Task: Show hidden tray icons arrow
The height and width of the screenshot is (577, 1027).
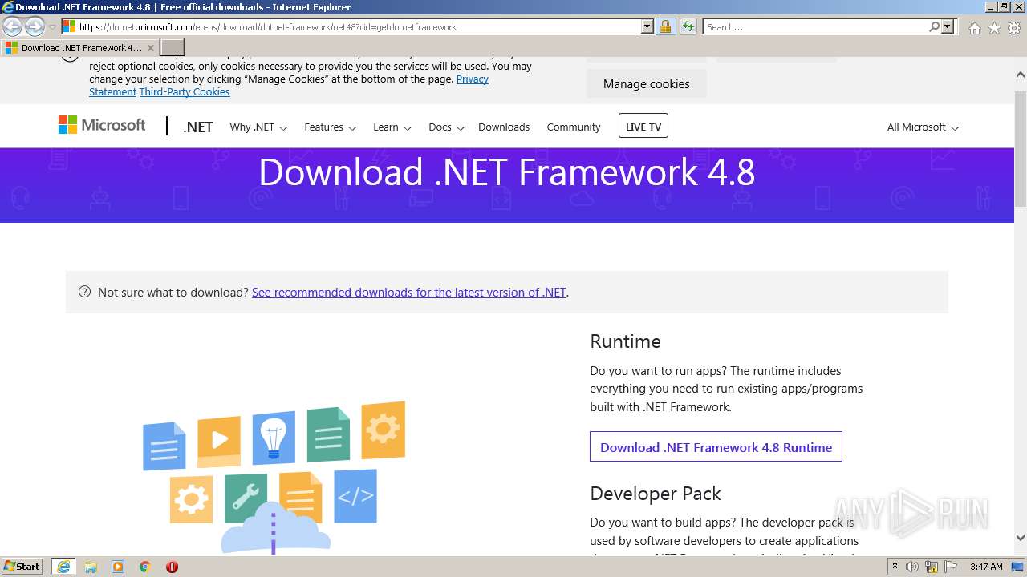Action: (x=895, y=567)
